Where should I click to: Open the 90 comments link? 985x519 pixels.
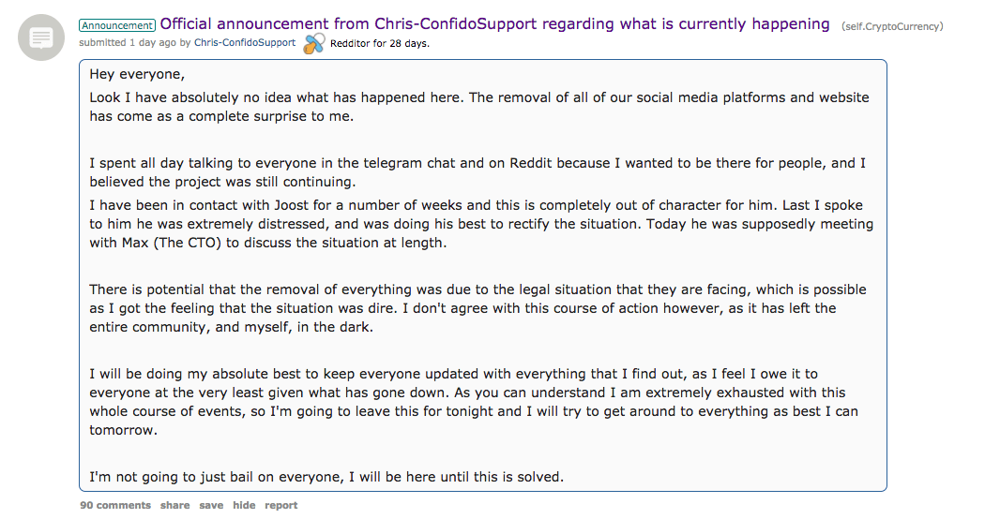tap(114, 505)
